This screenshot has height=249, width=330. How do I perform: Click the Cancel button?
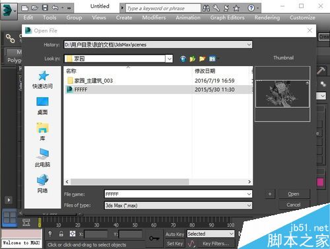point(294,205)
